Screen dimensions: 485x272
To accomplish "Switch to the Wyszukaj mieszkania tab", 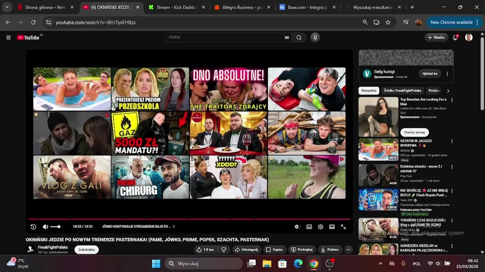I will [x=372, y=7].
